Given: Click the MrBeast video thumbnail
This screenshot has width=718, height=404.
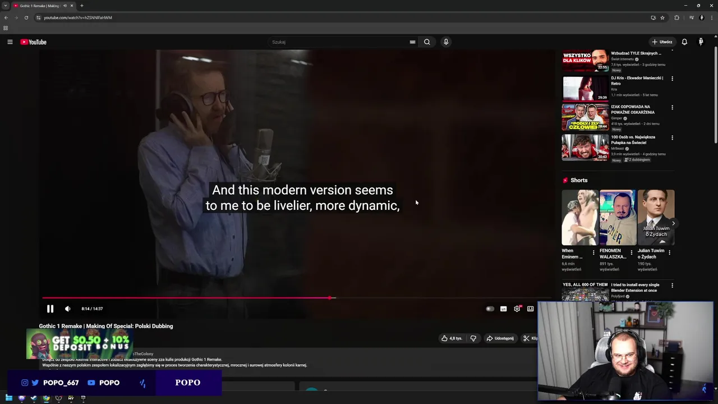Looking at the screenshot, I should coord(585,148).
